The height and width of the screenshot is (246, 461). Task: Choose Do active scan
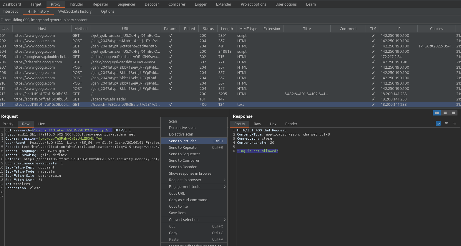(194, 134)
